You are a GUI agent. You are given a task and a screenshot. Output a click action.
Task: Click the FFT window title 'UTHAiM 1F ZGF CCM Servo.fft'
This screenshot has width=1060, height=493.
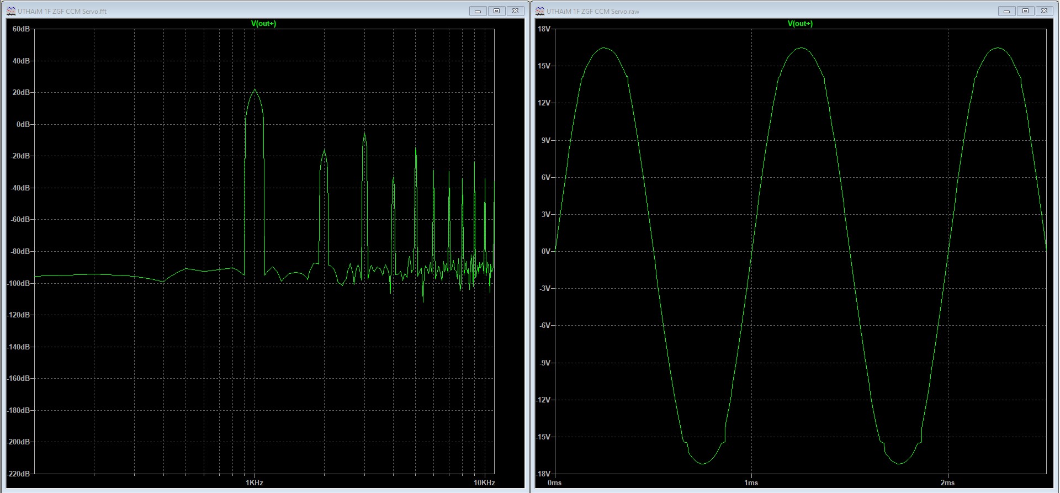coord(62,11)
